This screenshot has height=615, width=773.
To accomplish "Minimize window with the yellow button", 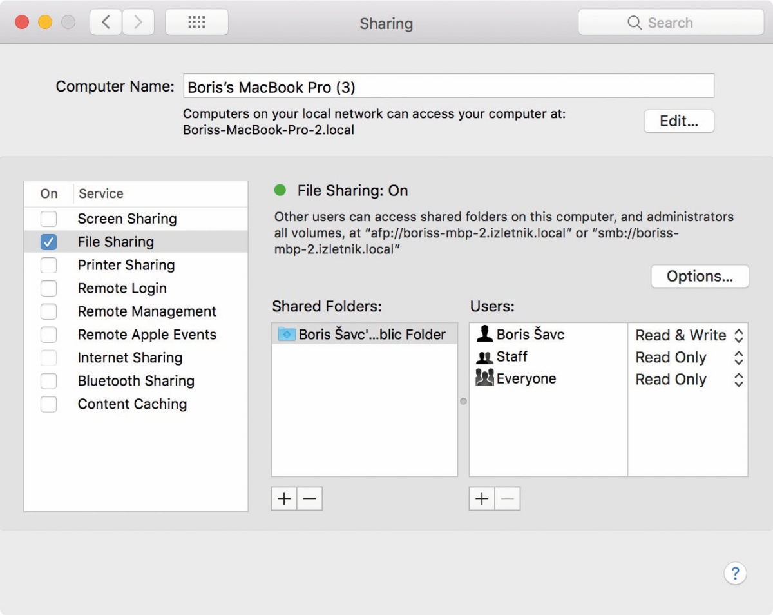I will pyautogui.click(x=45, y=23).
